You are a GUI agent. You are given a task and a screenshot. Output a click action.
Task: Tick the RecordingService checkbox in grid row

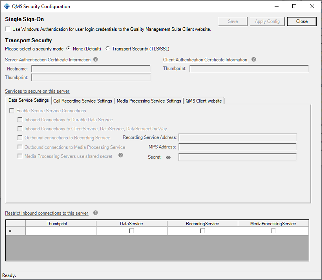(202, 231)
